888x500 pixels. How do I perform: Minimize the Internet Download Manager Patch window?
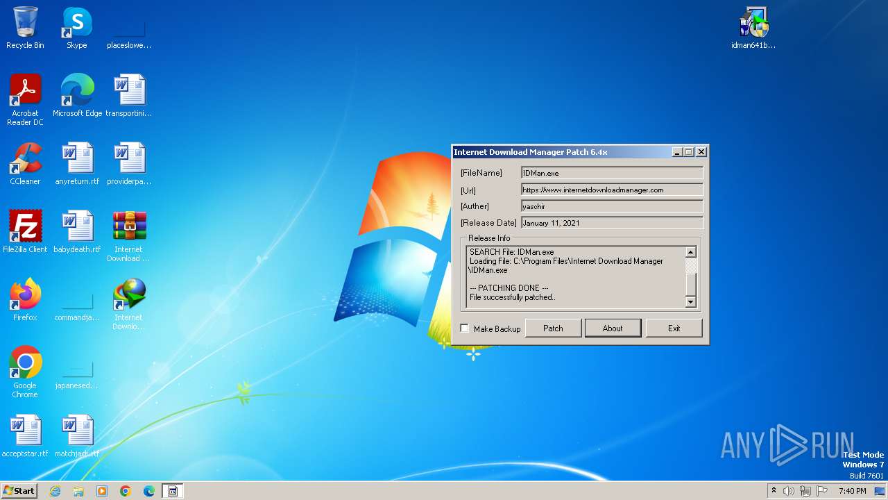click(677, 152)
